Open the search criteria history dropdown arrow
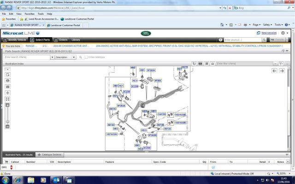 52,57
